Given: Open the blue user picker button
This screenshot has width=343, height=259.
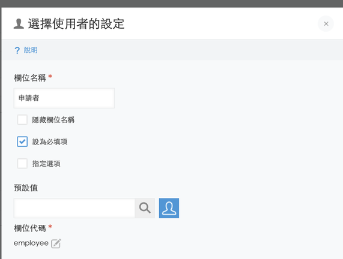Looking at the screenshot, I should click(169, 208).
